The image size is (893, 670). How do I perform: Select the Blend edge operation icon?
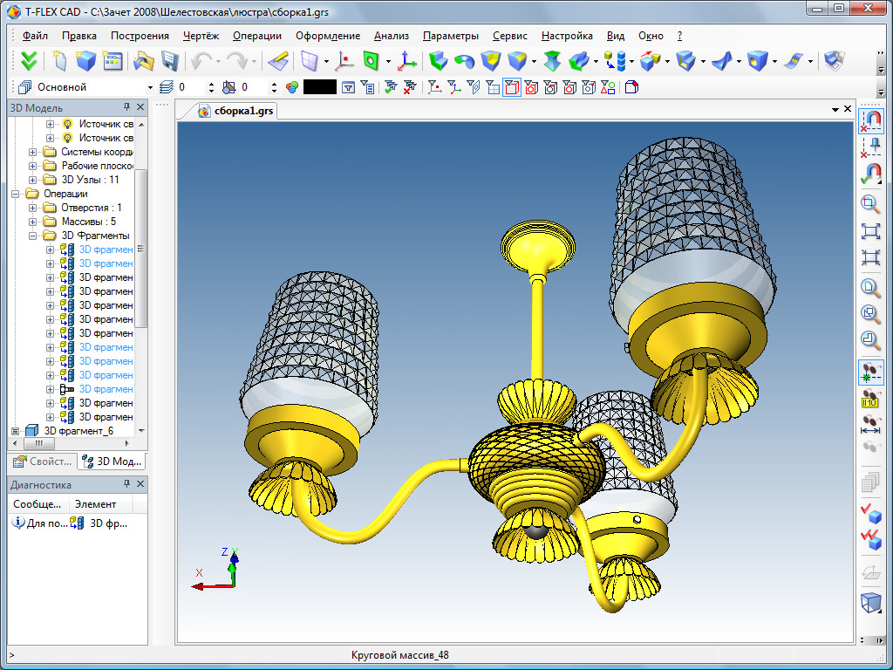click(x=517, y=60)
